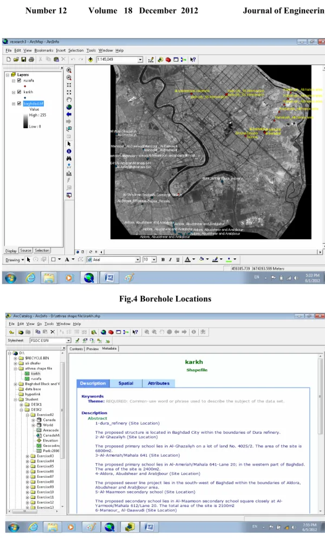Screen dimensions: 325x538
Task: Click What's This help icon in ArcCatalog
Action: pos(135,332)
